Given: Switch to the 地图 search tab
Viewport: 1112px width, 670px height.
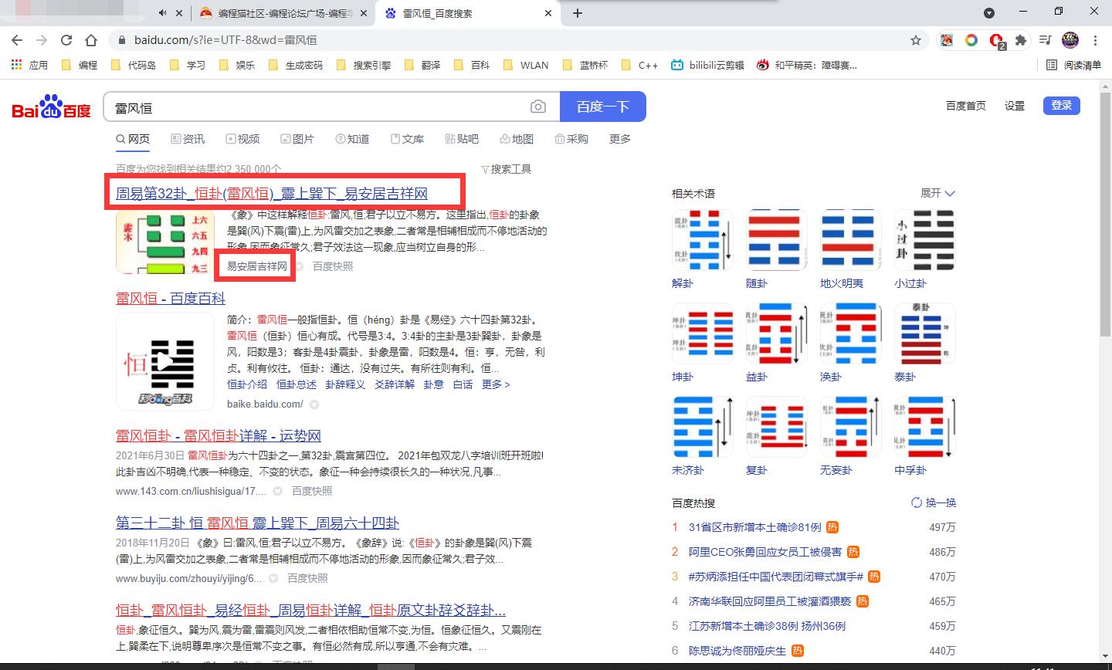Looking at the screenshot, I should (517, 139).
